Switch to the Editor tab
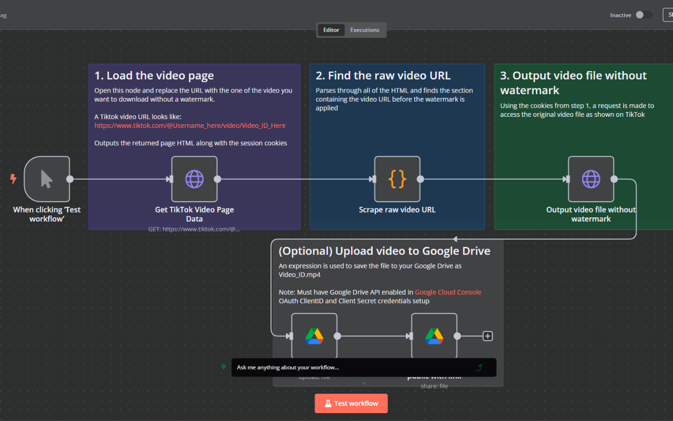 click(x=331, y=30)
